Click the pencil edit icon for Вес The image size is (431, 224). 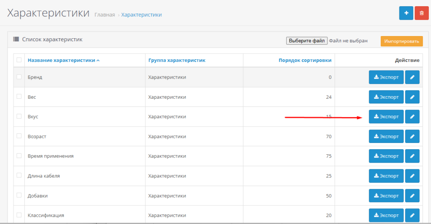(x=412, y=97)
